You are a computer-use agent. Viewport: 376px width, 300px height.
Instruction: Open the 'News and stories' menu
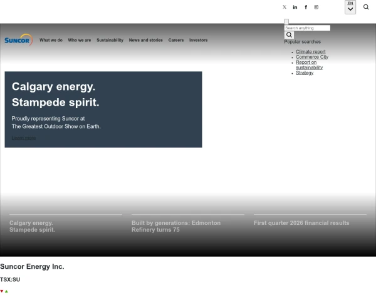point(146,40)
